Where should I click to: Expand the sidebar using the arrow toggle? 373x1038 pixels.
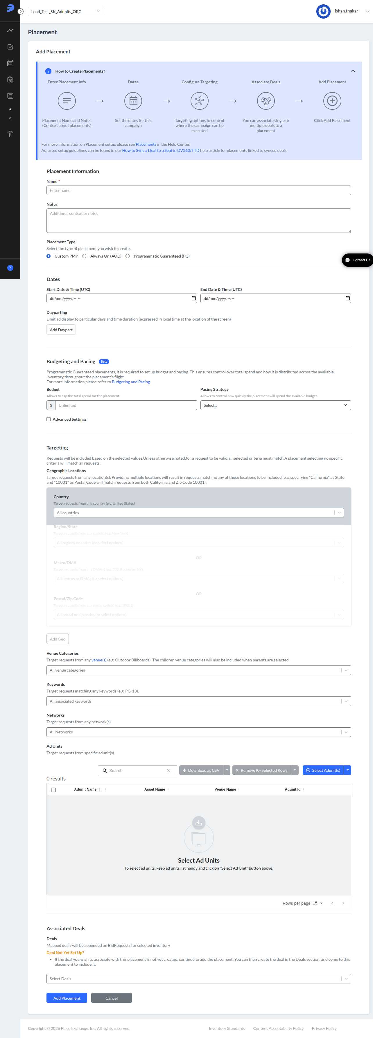(x=21, y=12)
